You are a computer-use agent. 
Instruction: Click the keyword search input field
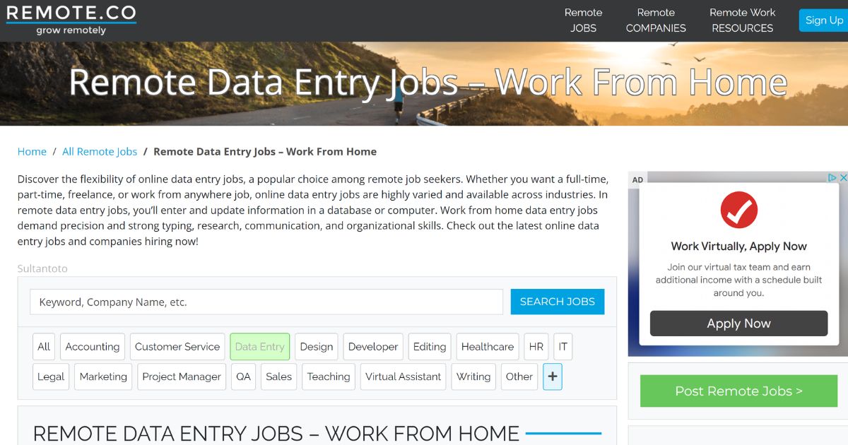pyautogui.click(x=266, y=302)
